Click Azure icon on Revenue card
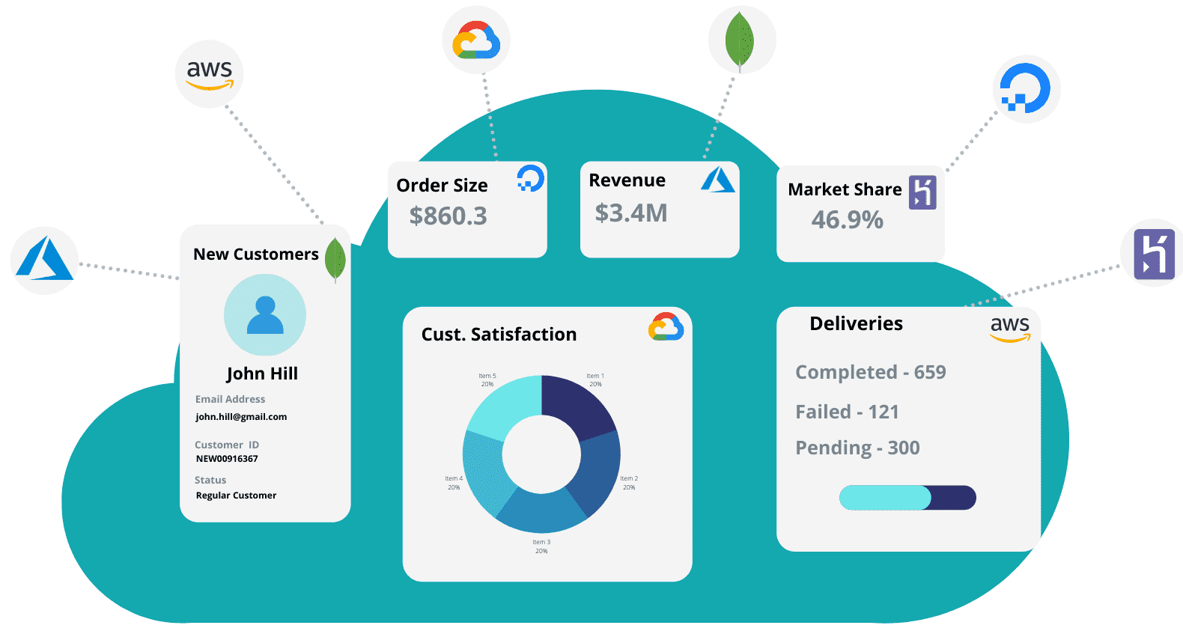 point(718,180)
